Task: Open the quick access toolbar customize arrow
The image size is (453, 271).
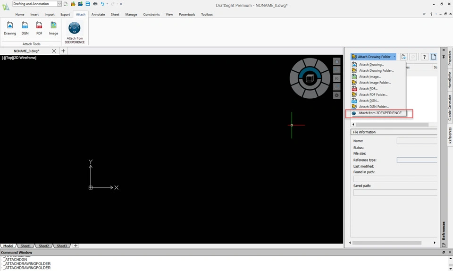Action: tap(121, 4)
